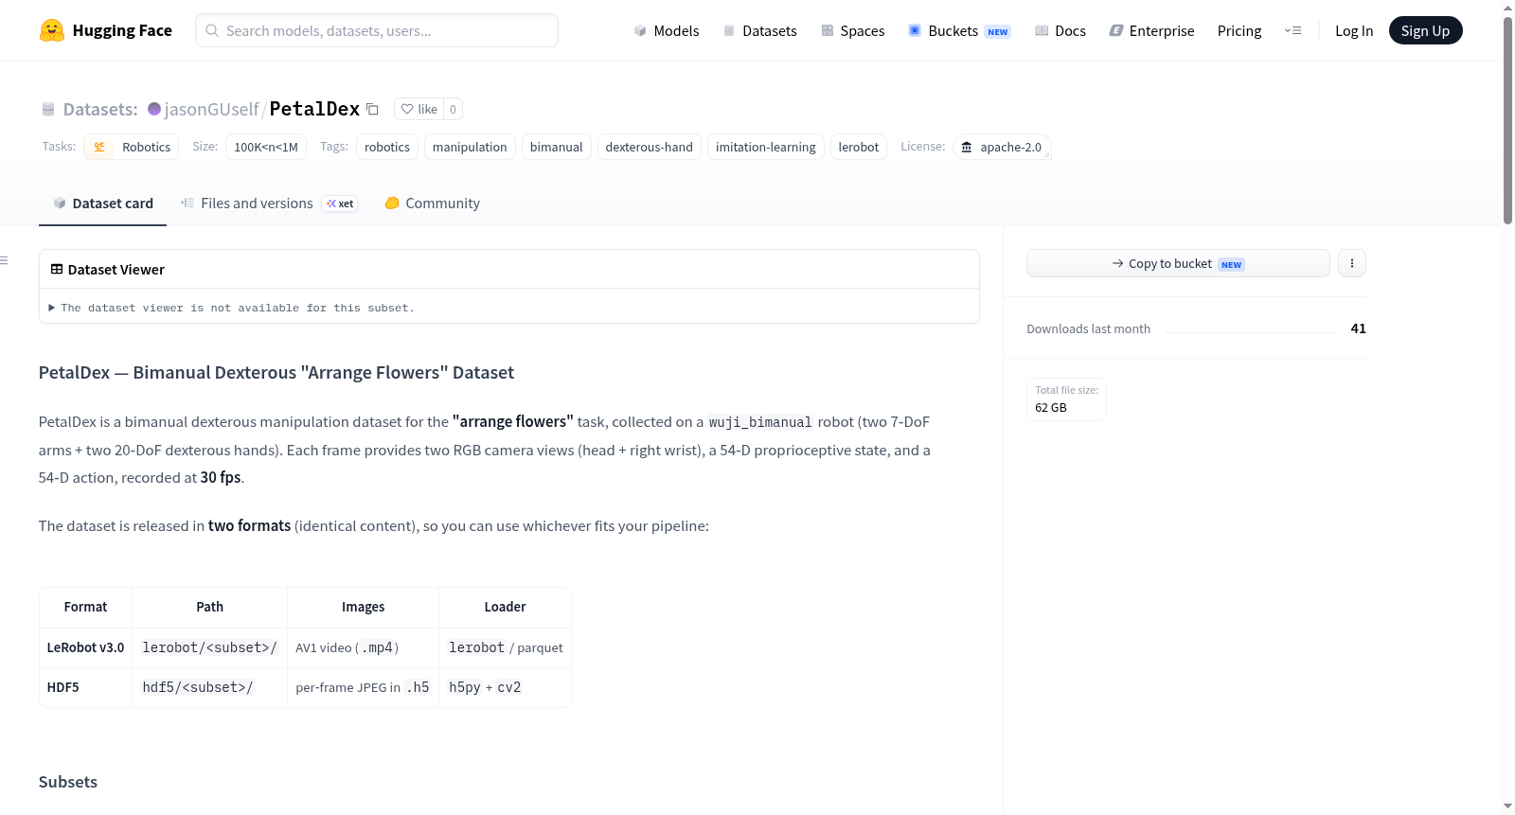The height and width of the screenshot is (815, 1515).
Task: Click the xet badge icon
Action: click(x=331, y=204)
